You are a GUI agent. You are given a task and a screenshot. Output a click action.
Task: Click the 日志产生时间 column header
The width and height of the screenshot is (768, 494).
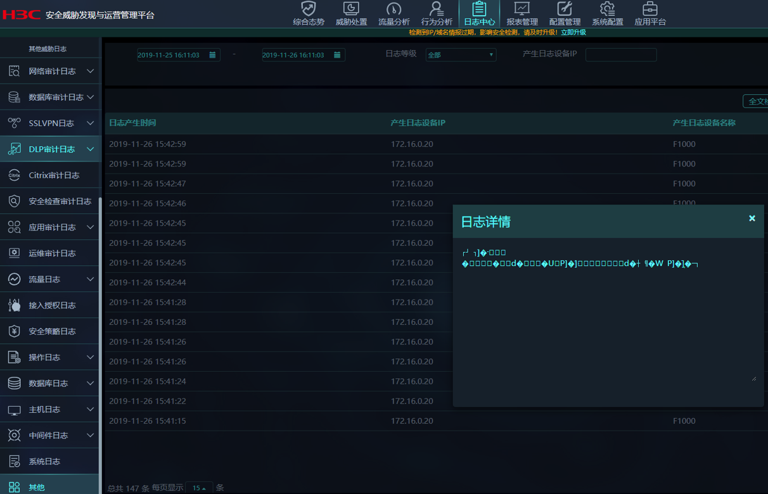132,123
